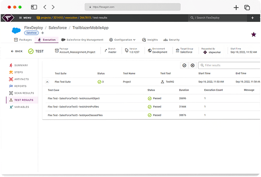Click Passed icon for testAccountObject

pos(150,98)
